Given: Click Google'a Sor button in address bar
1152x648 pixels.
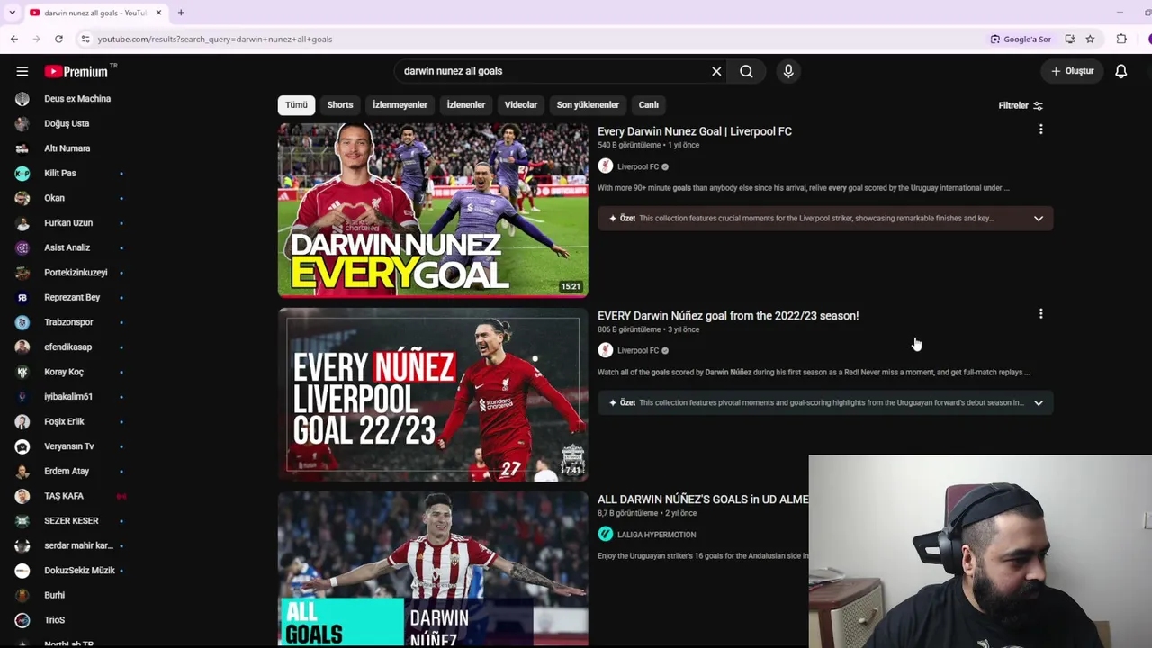Looking at the screenshot, I should pos(1021,39).
